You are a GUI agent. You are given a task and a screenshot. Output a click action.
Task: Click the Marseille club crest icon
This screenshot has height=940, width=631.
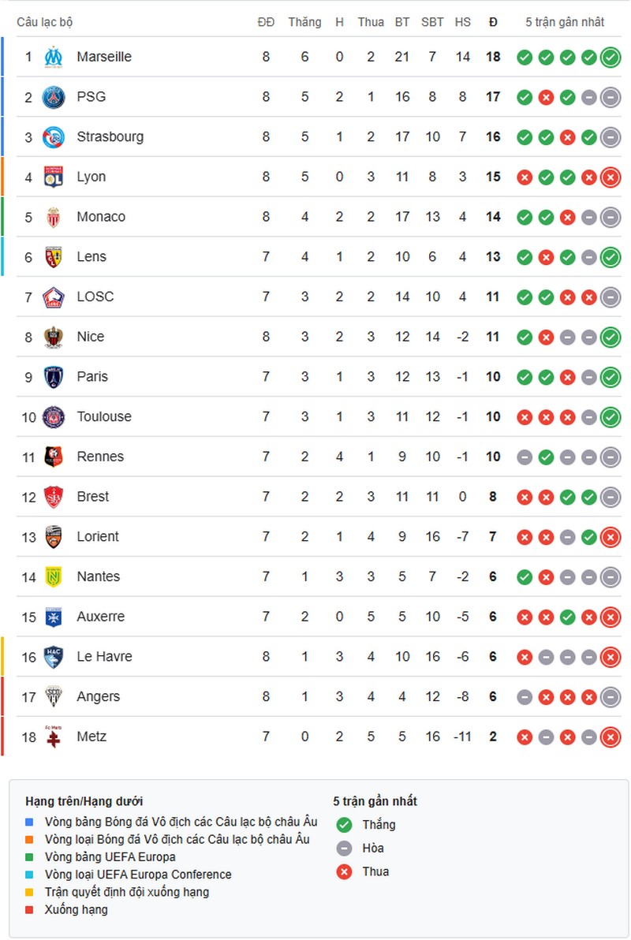53,58
